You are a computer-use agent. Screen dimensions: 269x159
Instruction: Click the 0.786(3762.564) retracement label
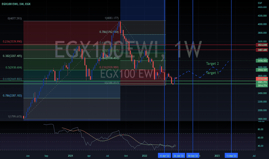[x=109, y=32]
